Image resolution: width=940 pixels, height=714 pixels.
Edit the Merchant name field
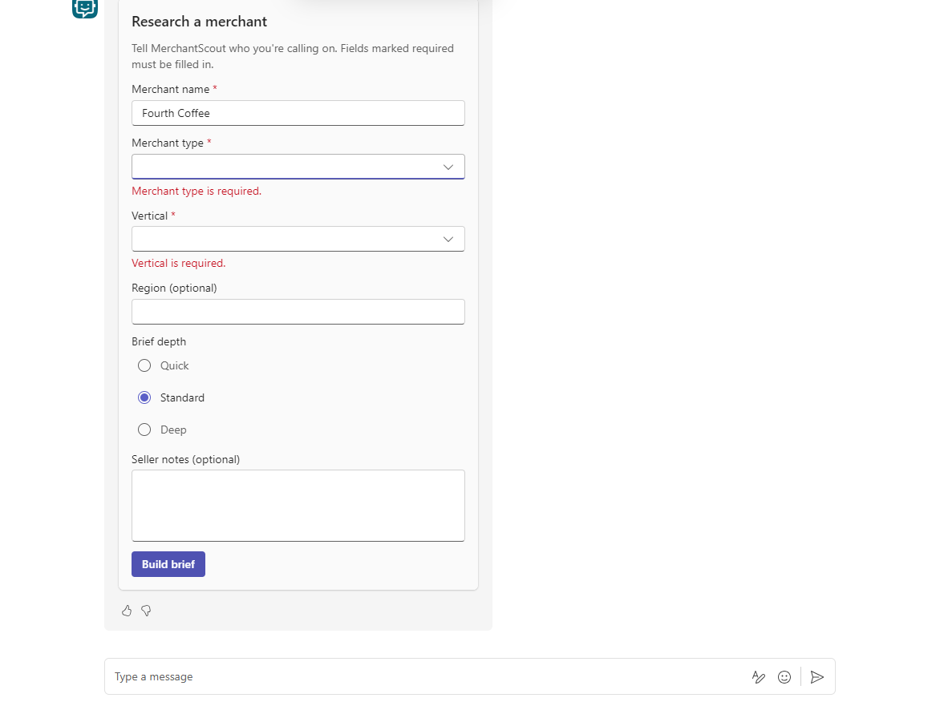298,113
